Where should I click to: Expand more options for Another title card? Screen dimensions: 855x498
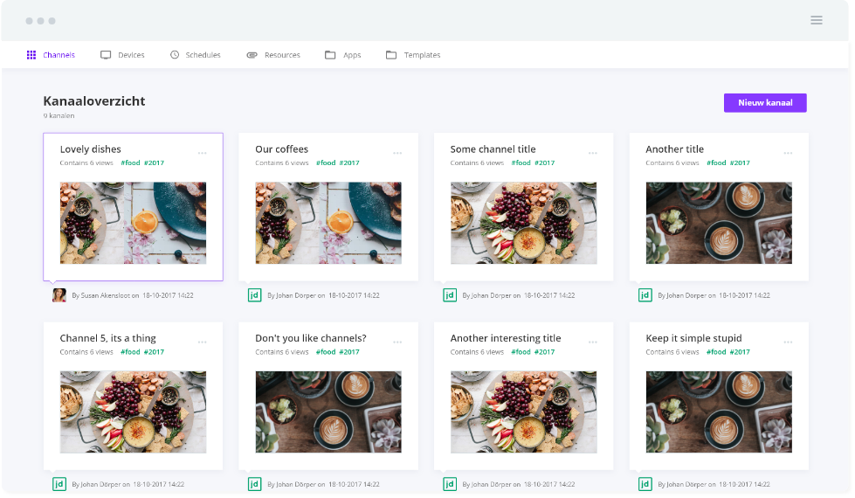(x=788, y=153)
